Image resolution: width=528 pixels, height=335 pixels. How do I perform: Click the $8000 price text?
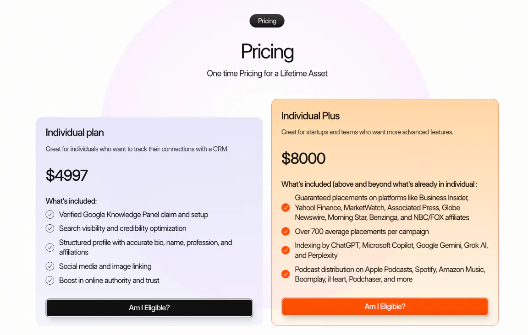(303, 158)
